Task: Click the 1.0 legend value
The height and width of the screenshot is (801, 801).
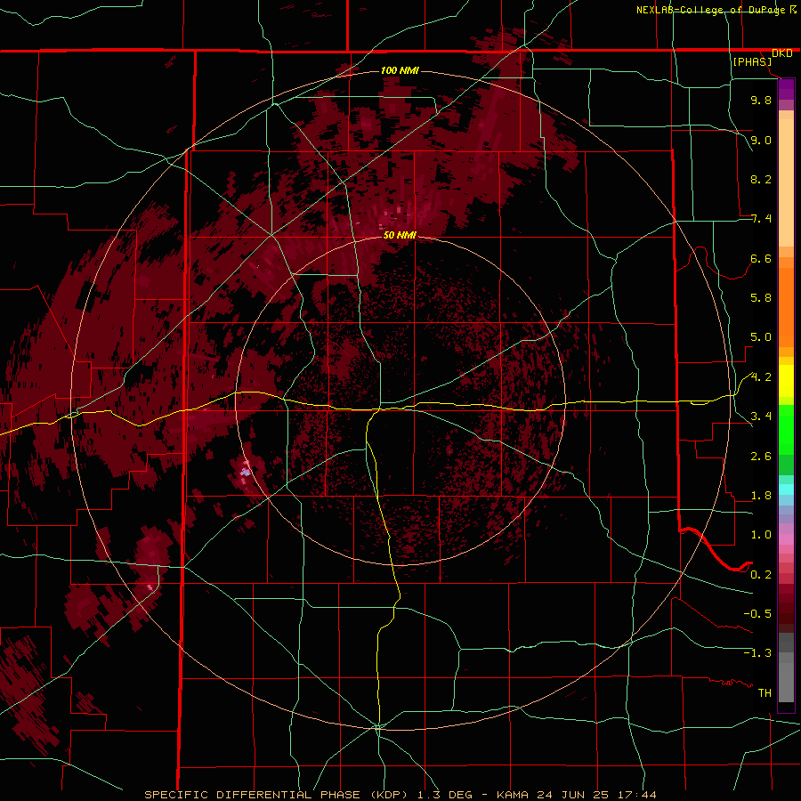Action: [x=761, y=535]
